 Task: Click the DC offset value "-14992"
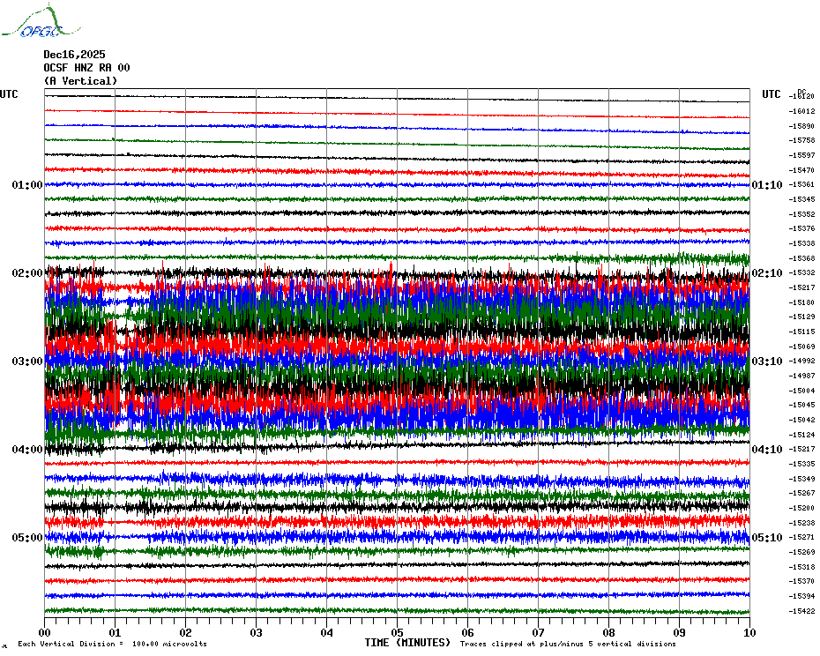coord(801,361)
